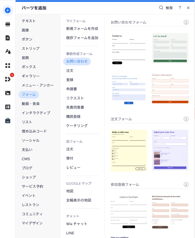Select 全幅表示の地図 option
Image resolution: width=195 pixels, height=238 pixels.
tap(79, 200)
